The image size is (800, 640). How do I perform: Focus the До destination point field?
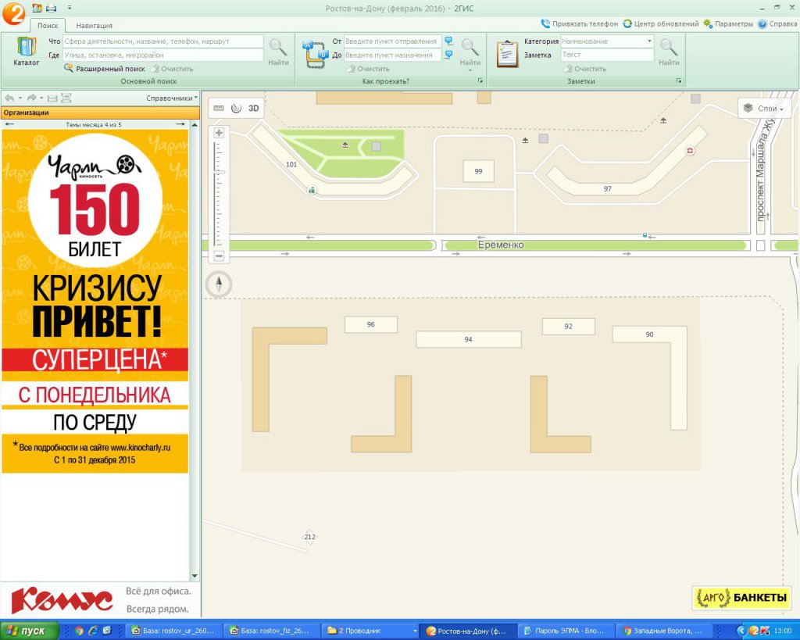coord(392,55)
